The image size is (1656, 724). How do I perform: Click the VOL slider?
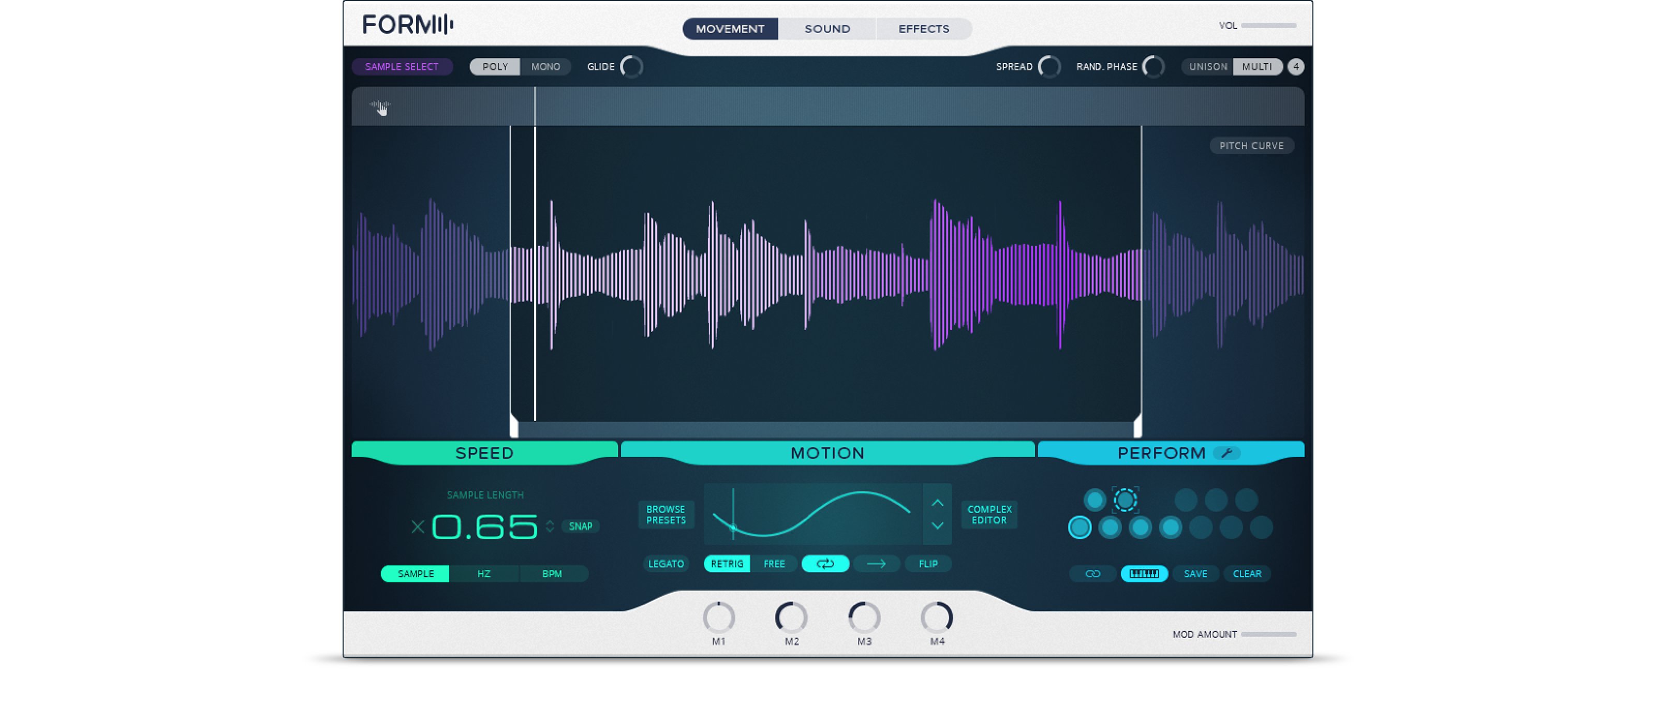tap(1268, 26)
